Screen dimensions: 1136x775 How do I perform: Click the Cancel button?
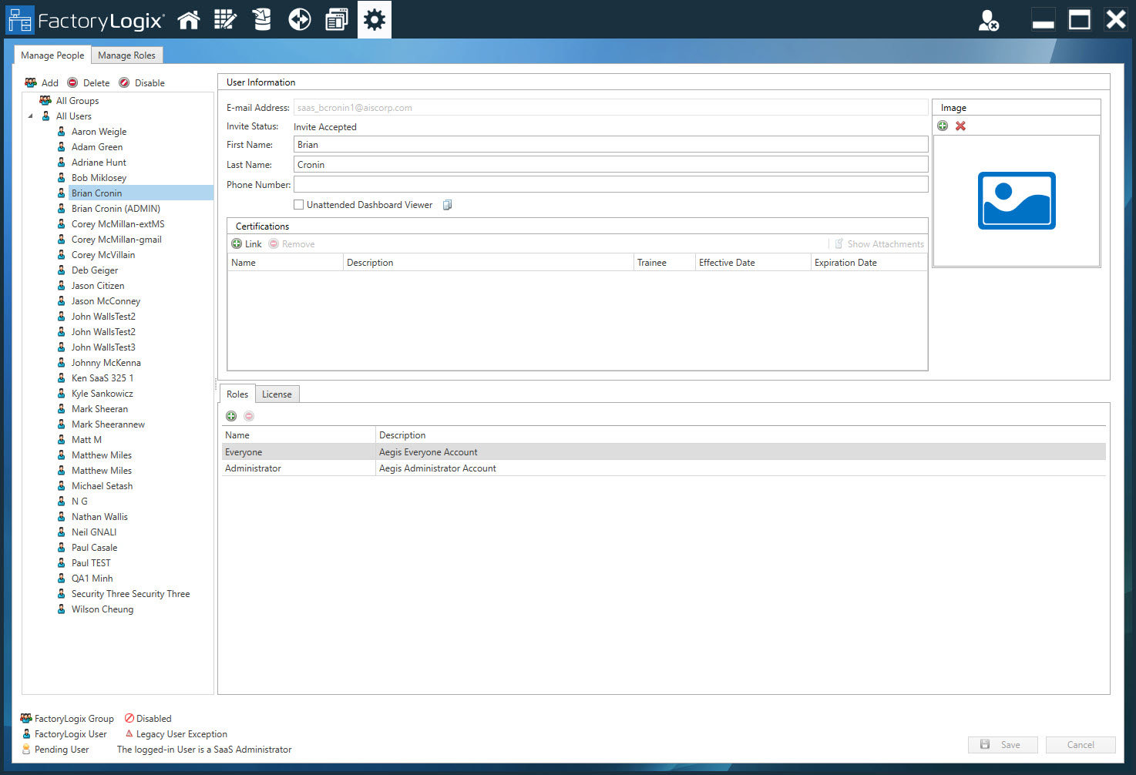click(x=1081, y=745)
